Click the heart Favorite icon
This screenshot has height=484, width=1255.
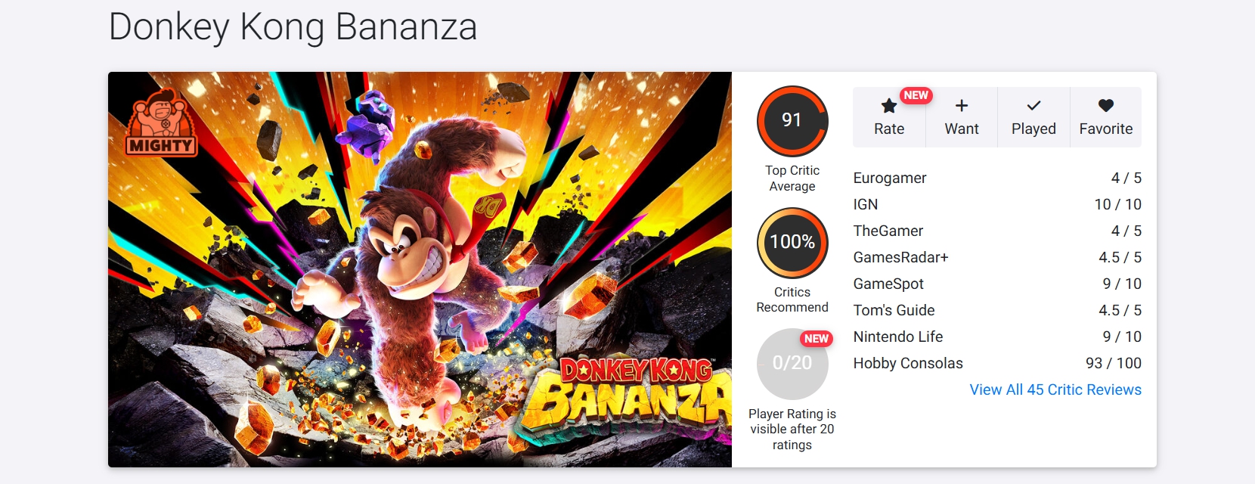pos(1106,106)
